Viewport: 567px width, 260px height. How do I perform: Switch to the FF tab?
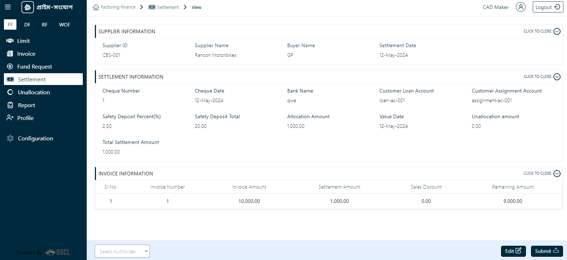tap(10, 25)
